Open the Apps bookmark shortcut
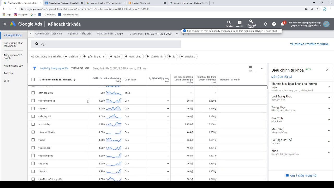 point(7,15)
